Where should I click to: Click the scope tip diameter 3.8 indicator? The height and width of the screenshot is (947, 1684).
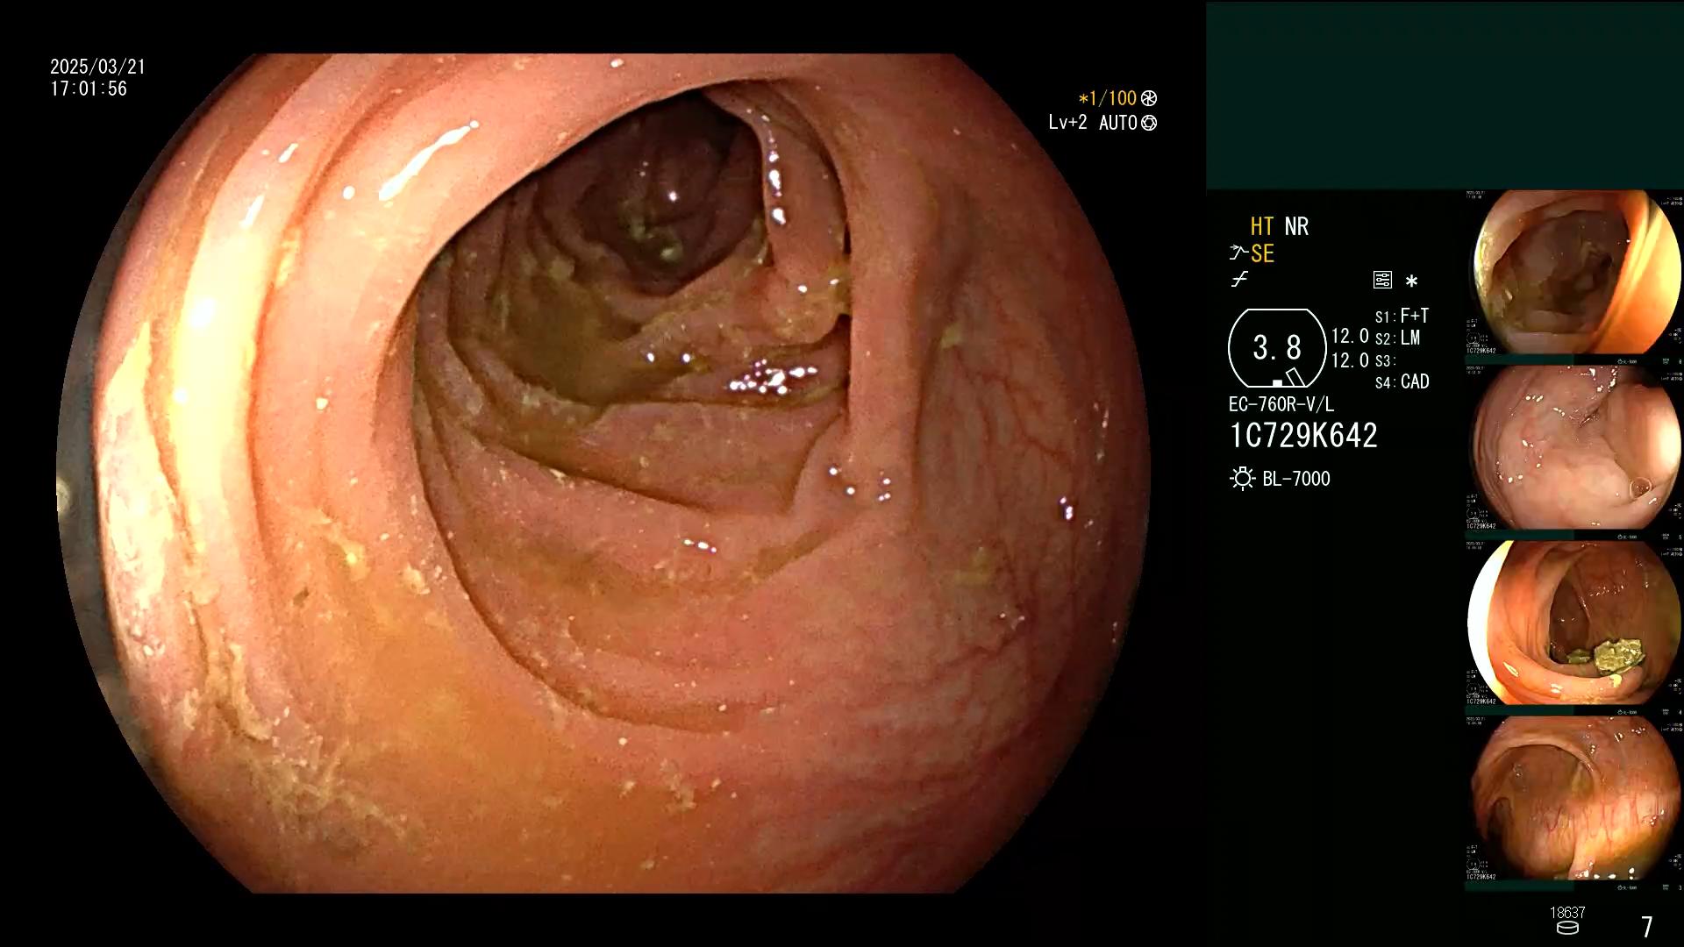point(1277,348)
